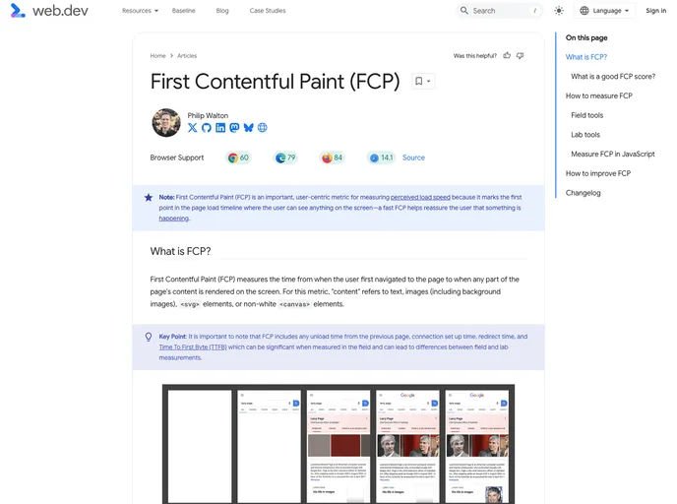Follow the 'happening' link in the note

coord(173,219)
